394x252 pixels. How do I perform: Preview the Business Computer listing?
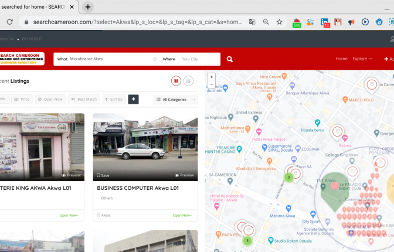tap(184, 175)
